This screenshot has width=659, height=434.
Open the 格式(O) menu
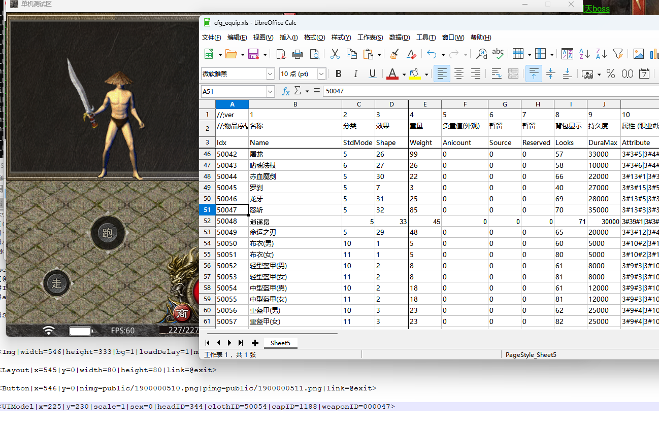pyautogui.click(x=314, y=38)
